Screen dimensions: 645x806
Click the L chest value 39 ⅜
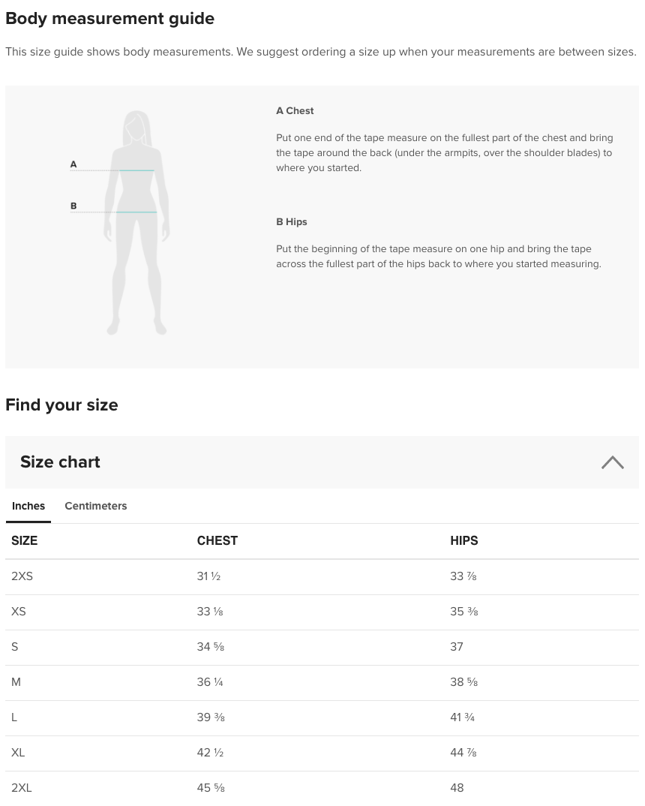(211, 717)
